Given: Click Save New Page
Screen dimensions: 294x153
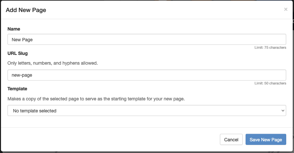Looking at the screenshot, I should tap(266, 140).
